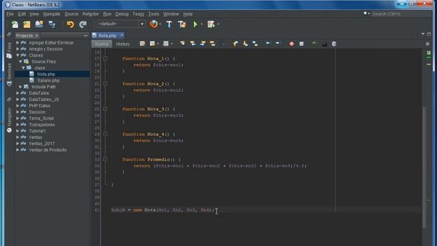The image size is (437, 246).
Task: Click Shift Line Left icon
Action: tap(268, 43)
